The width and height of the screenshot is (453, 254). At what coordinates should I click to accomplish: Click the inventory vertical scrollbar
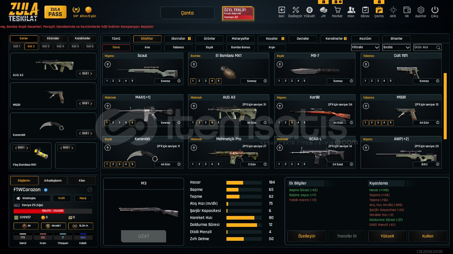445,106
